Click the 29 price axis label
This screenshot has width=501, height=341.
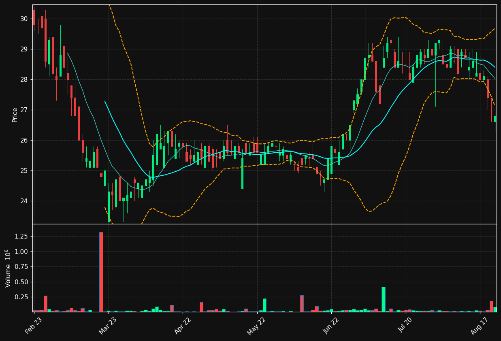24,49
